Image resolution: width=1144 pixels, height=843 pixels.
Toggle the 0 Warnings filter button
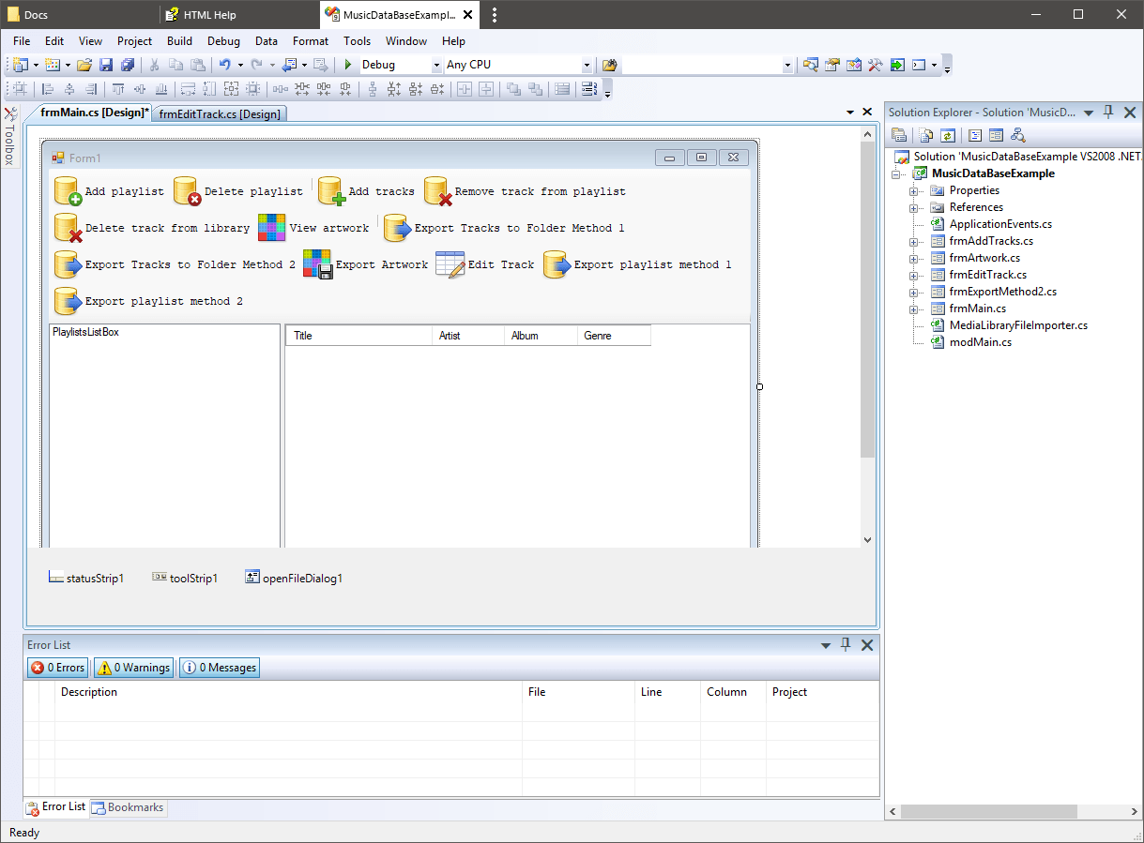click(133, 668)
